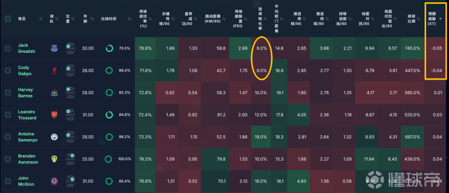Screen dimensions: 449x193
Task: Click Antoine Semenyo's Manchester City badge
Action: 54,137
